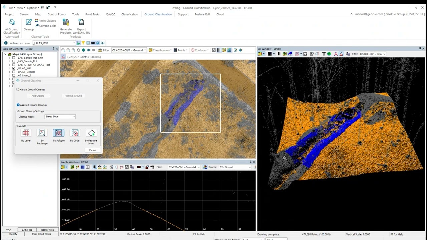Toggle the _LAS_AI_300_All_LPLAS_Test checkbox
Image resolution: width=427 pixels, height=240 pixels.
[x=14, y=65]
